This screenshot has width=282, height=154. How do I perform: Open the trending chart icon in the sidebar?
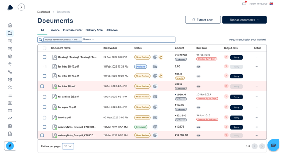(x=10, y=118)
